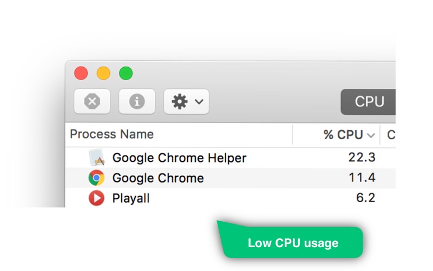Sort by the % CPU column header
This screenshot has width=433, height=271.
tap(343, 134)
